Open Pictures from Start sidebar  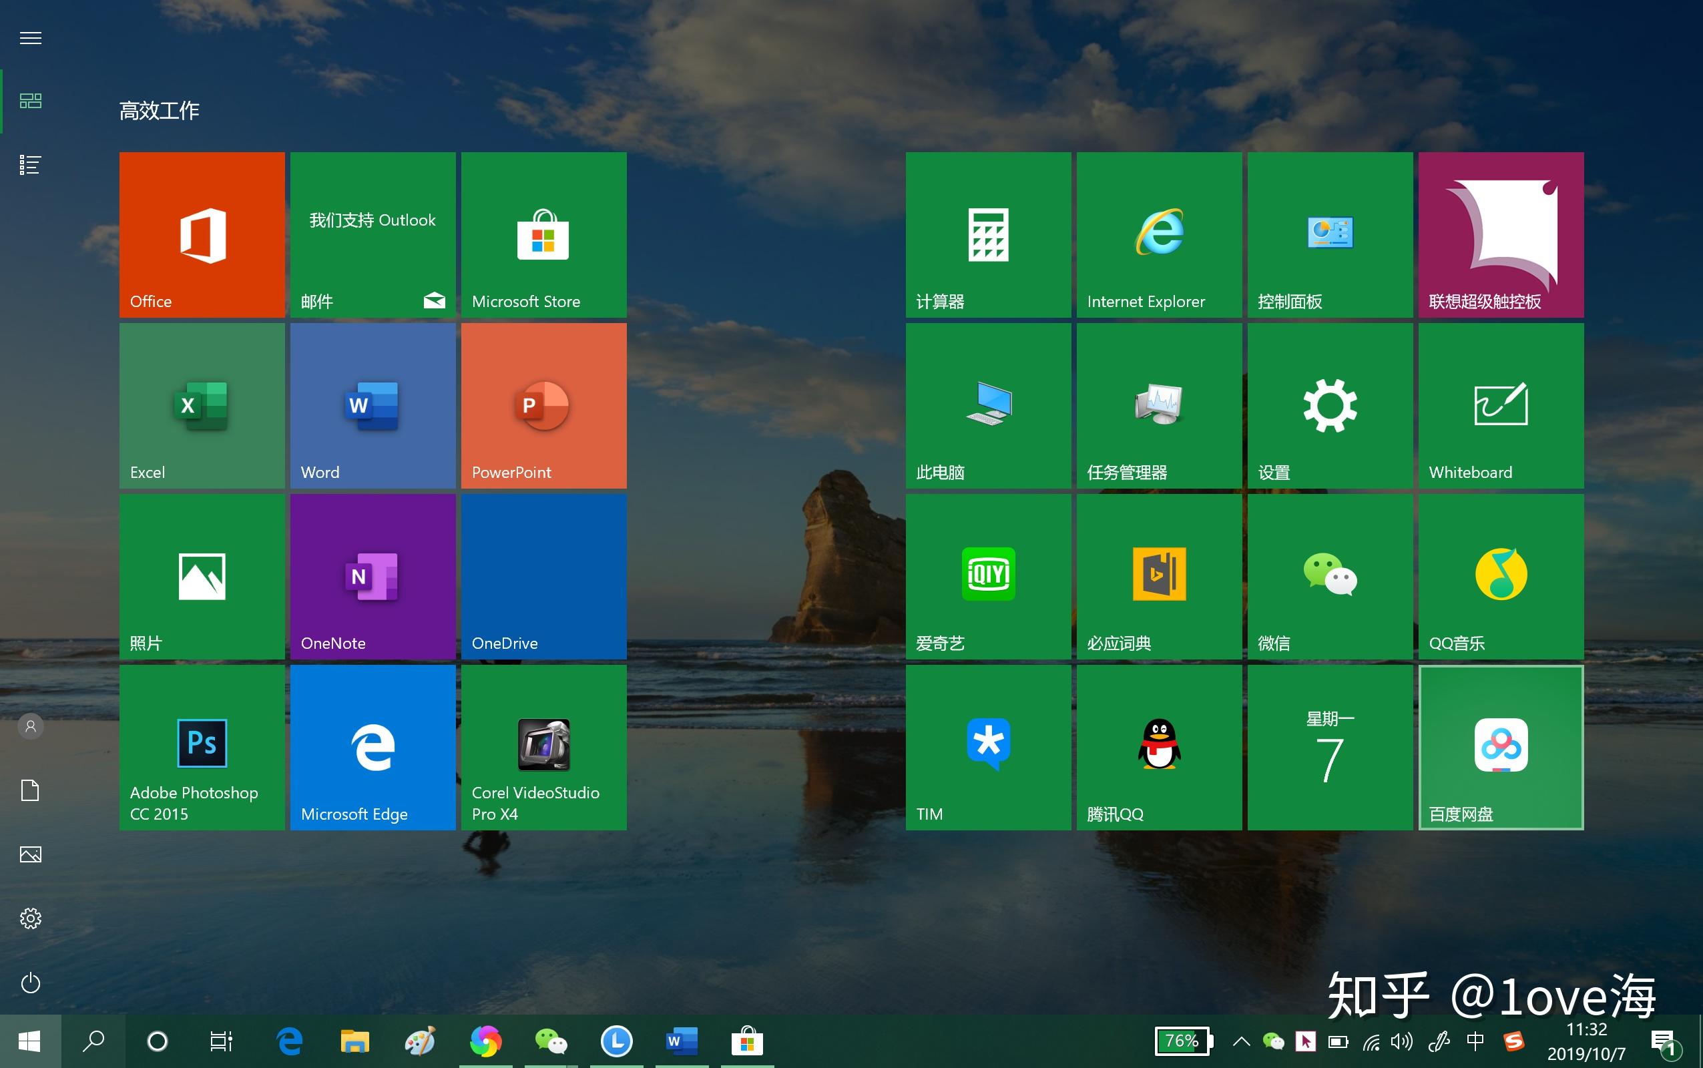click(30, 854)
